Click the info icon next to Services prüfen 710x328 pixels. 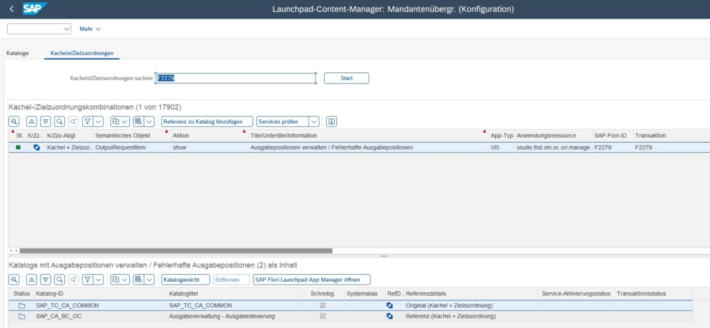click(x=332, y=121)
